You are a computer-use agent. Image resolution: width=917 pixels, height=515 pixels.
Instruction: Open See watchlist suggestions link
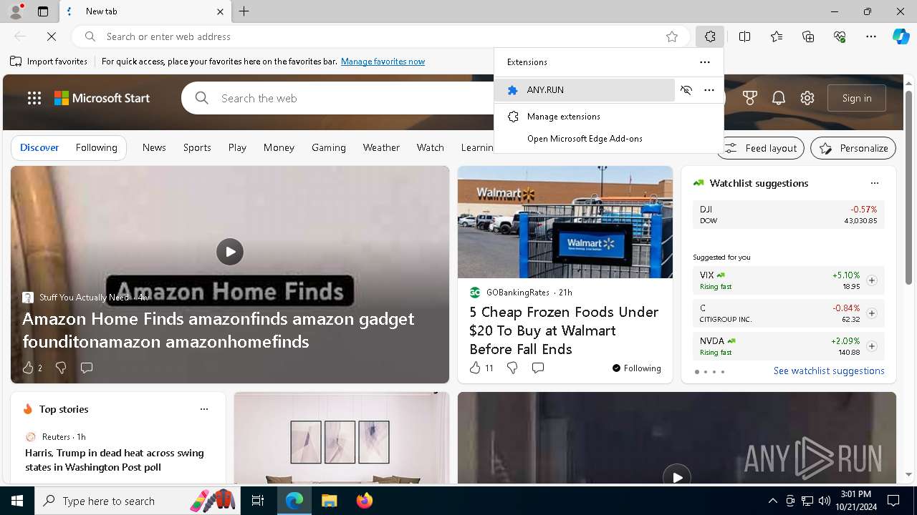829,371
